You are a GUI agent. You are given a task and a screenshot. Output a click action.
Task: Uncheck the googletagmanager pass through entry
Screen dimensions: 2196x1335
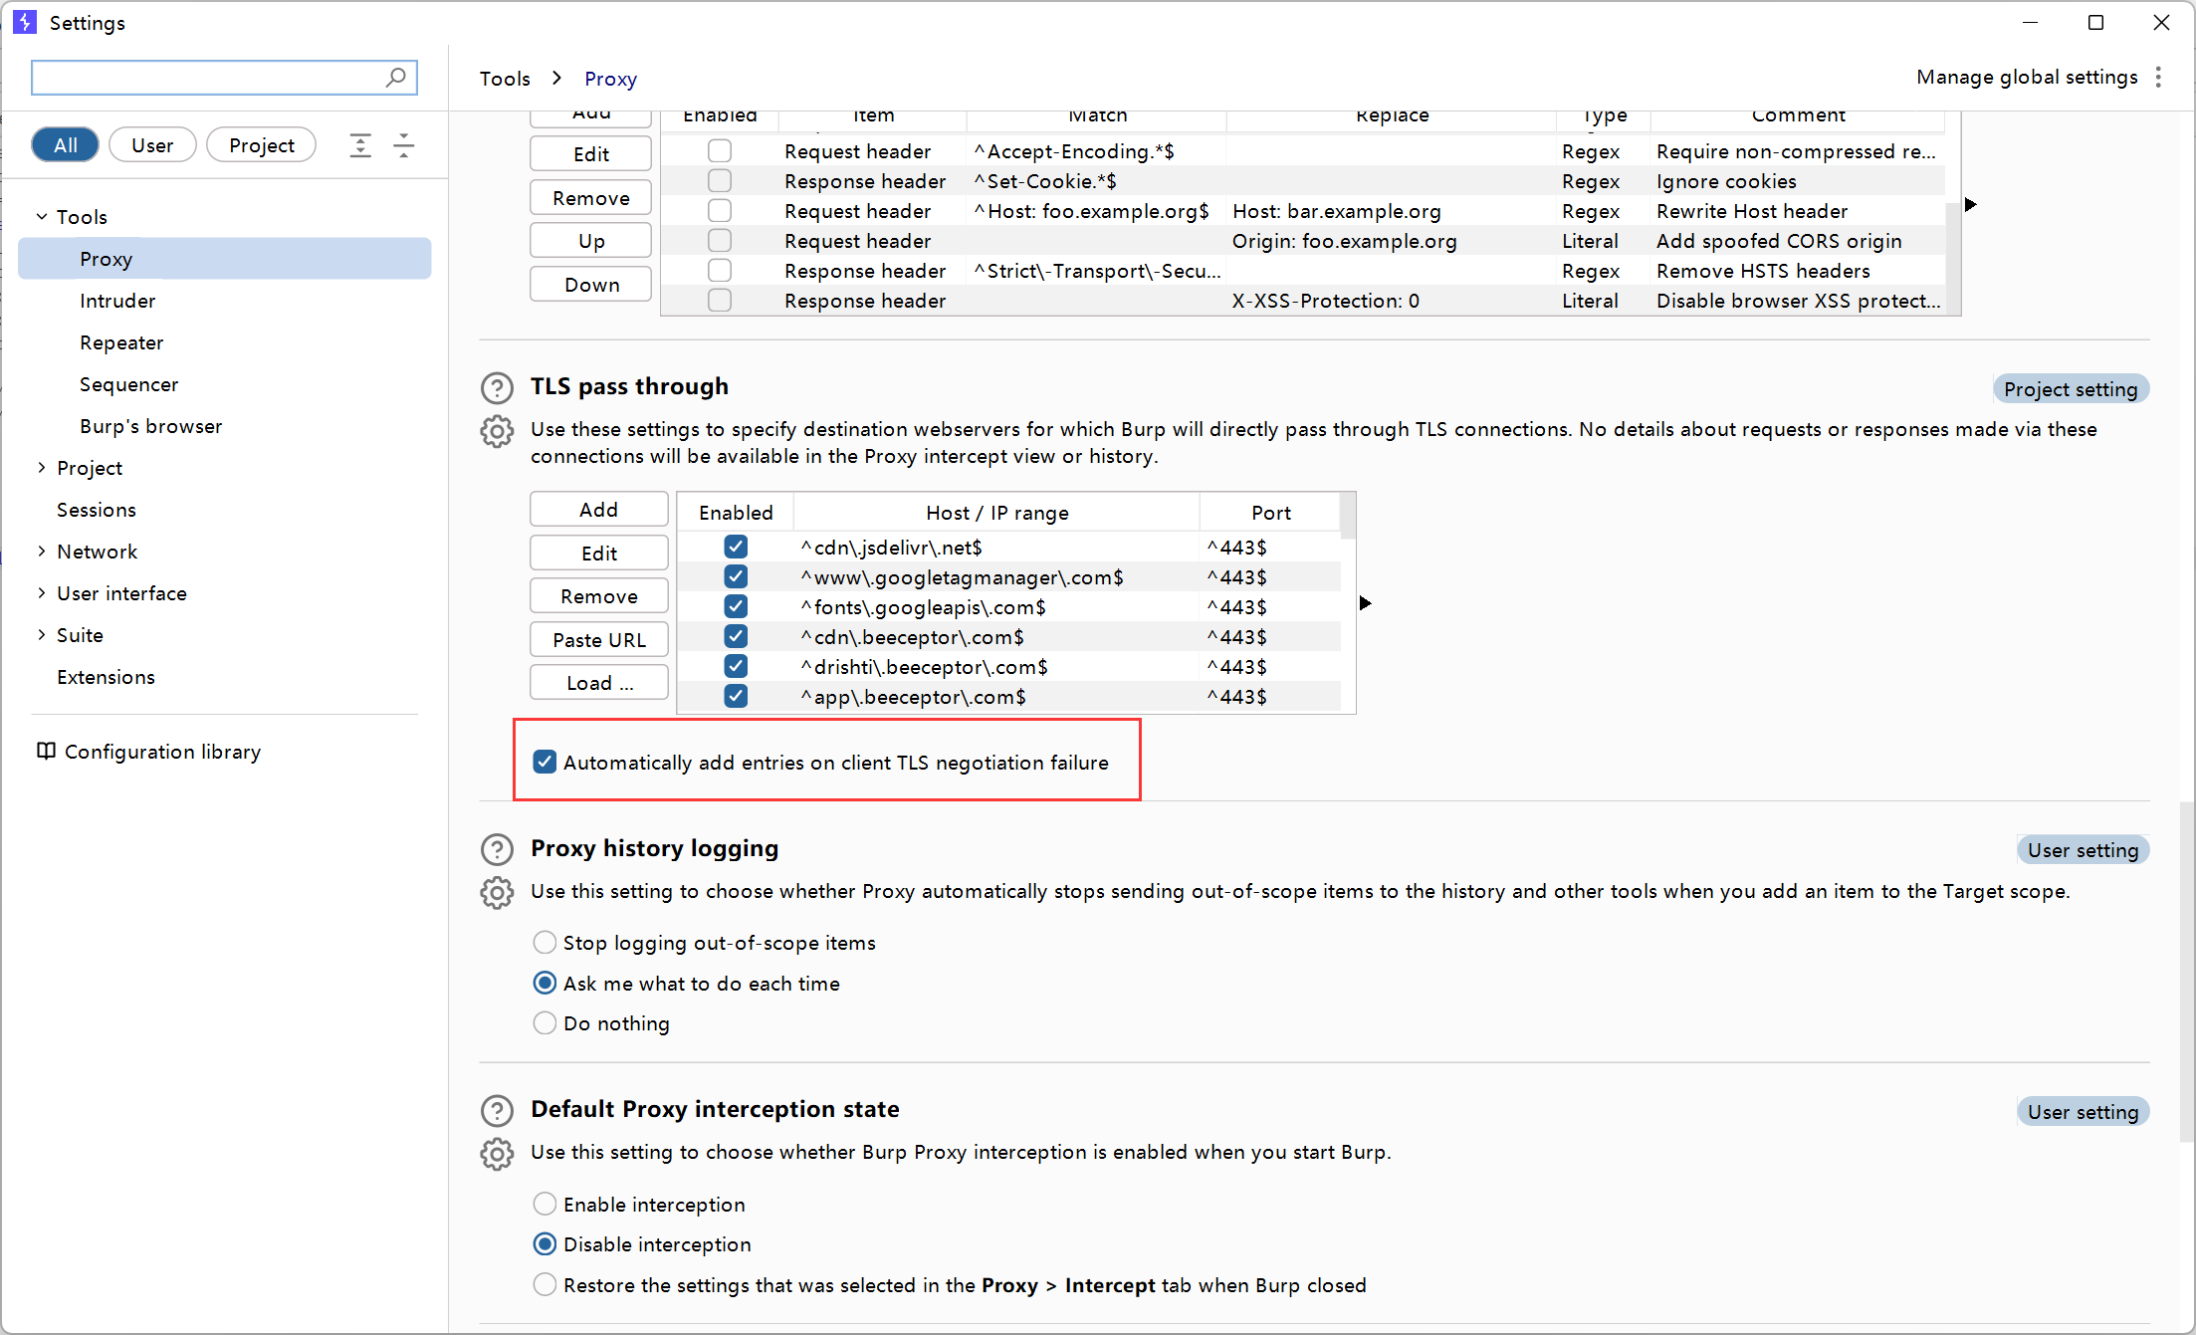[x=736, y=576]
